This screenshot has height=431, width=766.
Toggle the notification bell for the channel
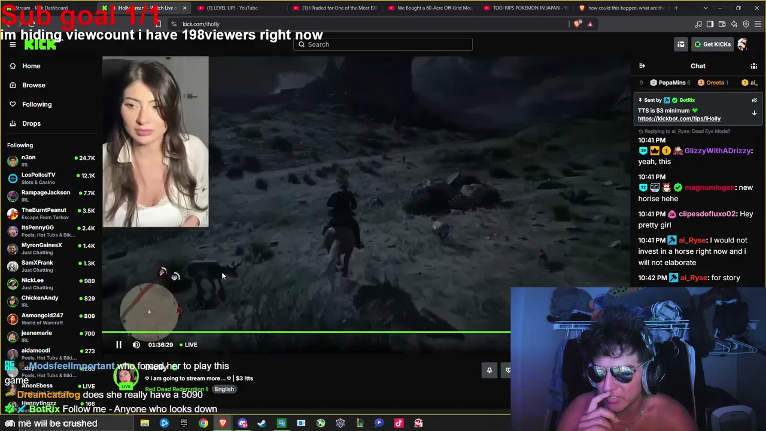(489, 370)
